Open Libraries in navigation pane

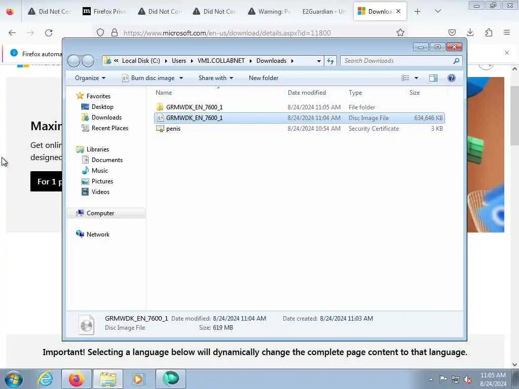pos(98,149)
